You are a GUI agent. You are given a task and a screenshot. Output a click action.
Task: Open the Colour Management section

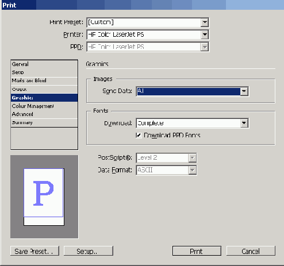(44, 106)
